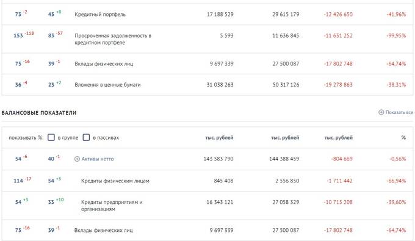Screen dimensions: 415x241
Task: Expand Активы нетто with the plus icon
Action: coord(77,159)
